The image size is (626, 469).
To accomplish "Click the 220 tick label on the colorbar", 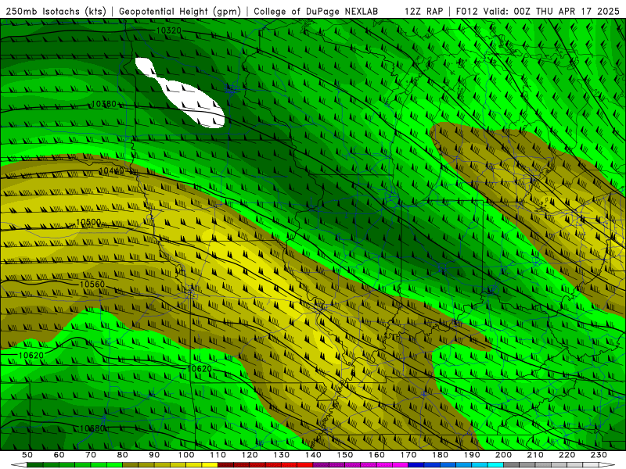I will [567, 455].
